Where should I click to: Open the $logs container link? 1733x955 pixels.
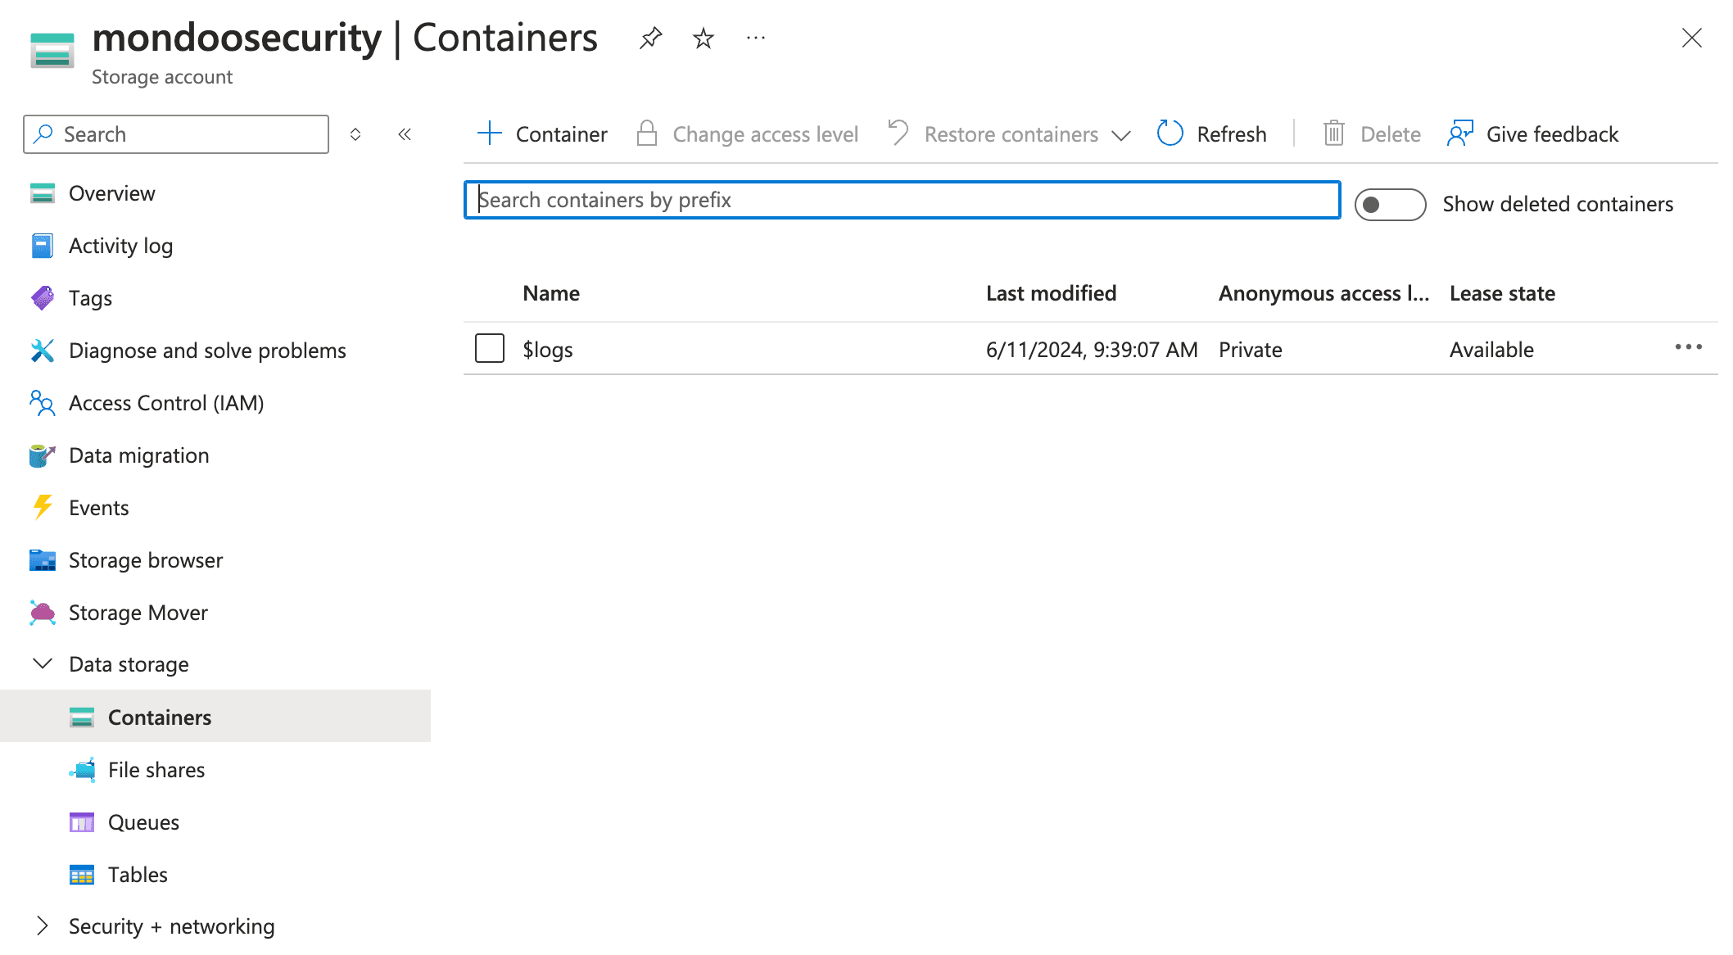click(547, 348)
